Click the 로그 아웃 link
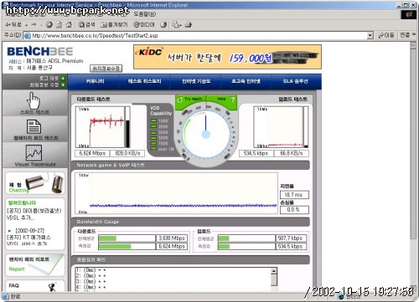The height and width of the screenshot is (302, 419). click(49, 79)
